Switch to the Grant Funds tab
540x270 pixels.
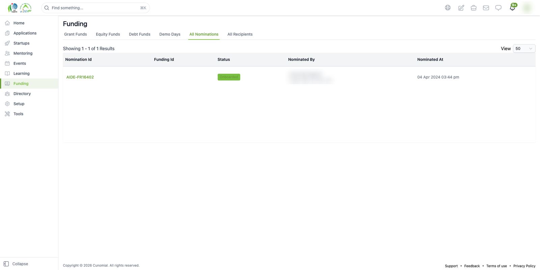[x=75, y=34]
